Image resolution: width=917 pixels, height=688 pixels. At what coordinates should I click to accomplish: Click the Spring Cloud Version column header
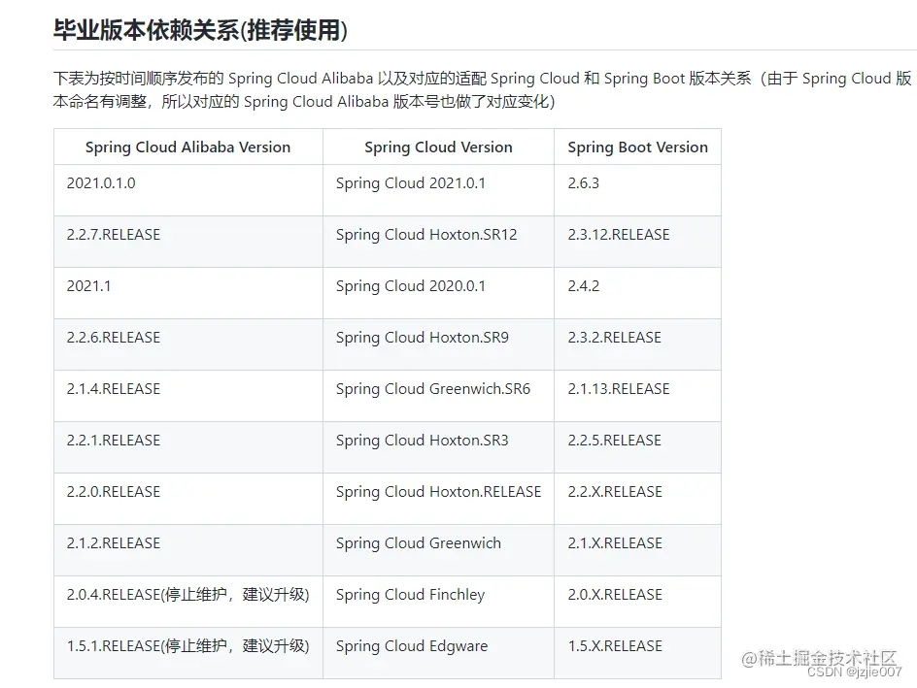[439, 147]
